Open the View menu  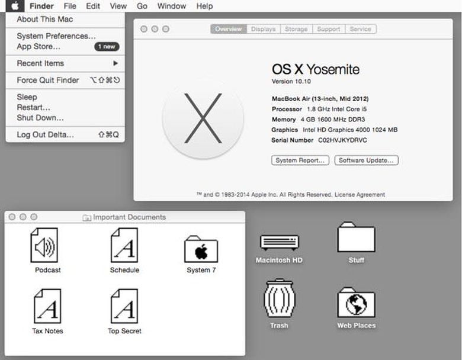(118, 6)
